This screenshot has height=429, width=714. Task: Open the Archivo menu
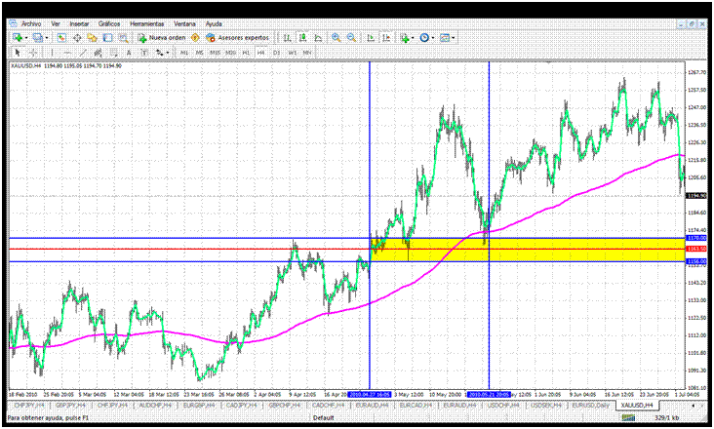tap(31, 23)
